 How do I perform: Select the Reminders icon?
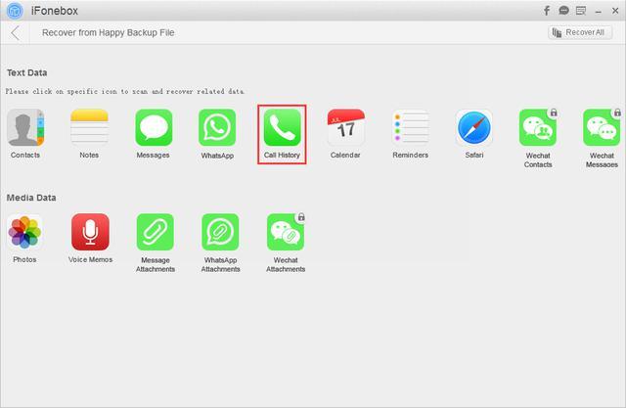coord(411,127)
